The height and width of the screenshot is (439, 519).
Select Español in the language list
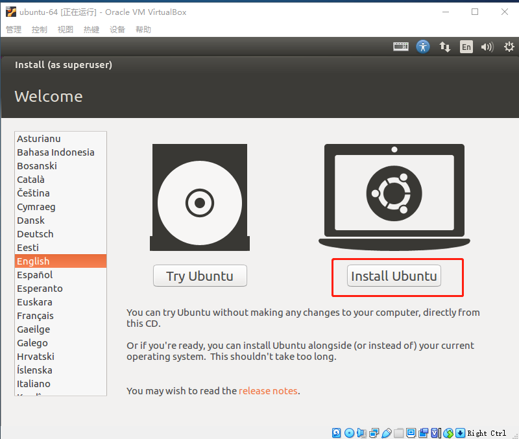[x=60, y=274]
